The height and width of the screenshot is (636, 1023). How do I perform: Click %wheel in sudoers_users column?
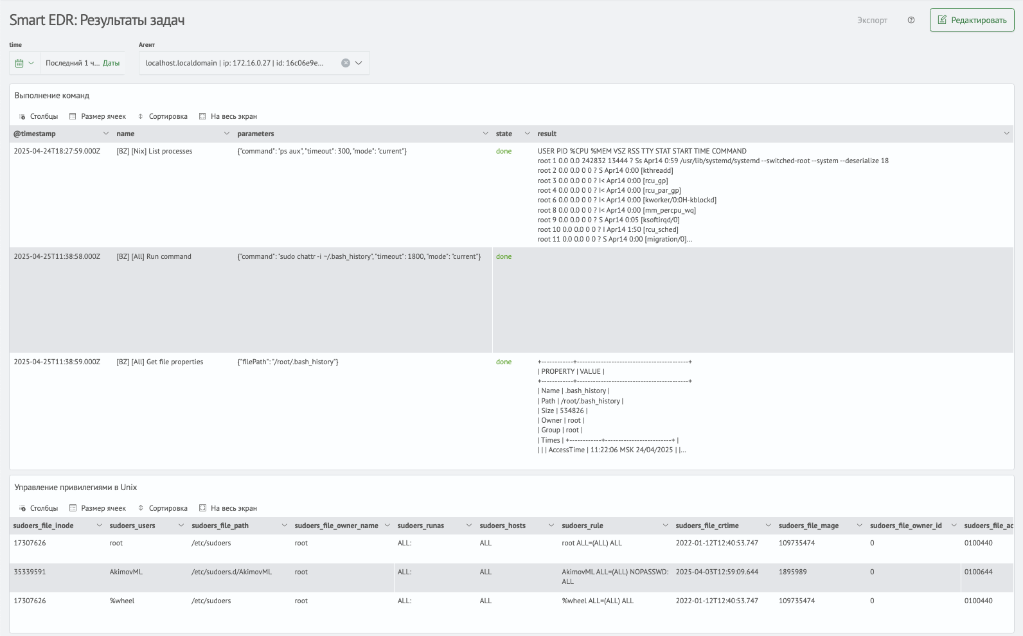122,601
